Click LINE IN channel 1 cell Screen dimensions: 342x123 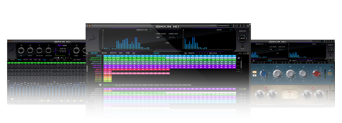click(106, 56)
